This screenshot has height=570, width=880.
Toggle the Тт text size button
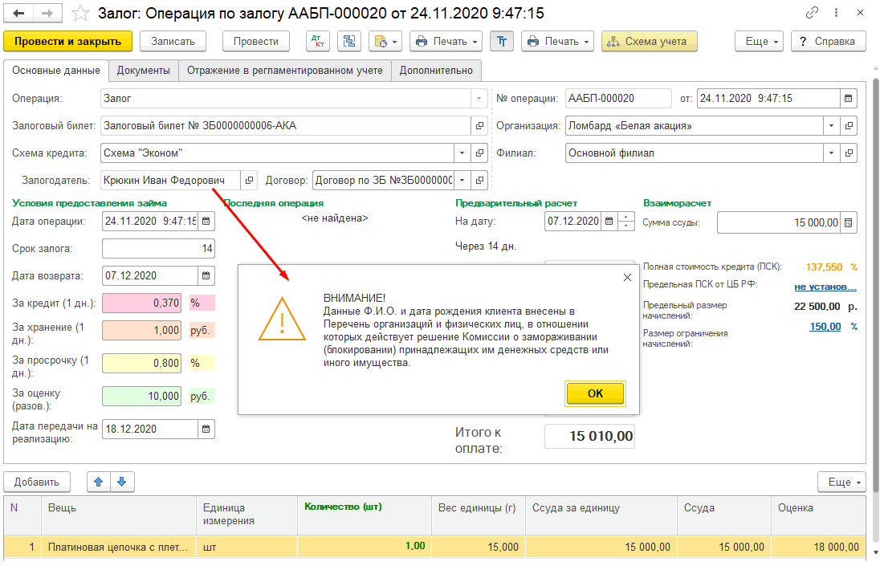pyautogui.click(x=502, y=42)
